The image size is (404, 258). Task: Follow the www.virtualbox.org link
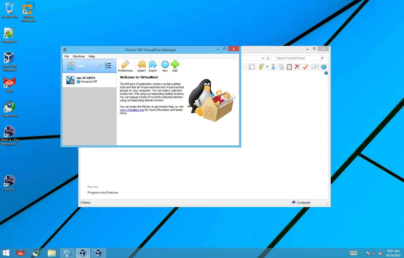[x=132, y=110]
